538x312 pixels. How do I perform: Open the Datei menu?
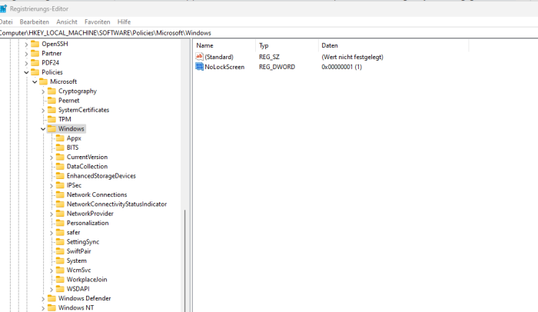point(6,22)
